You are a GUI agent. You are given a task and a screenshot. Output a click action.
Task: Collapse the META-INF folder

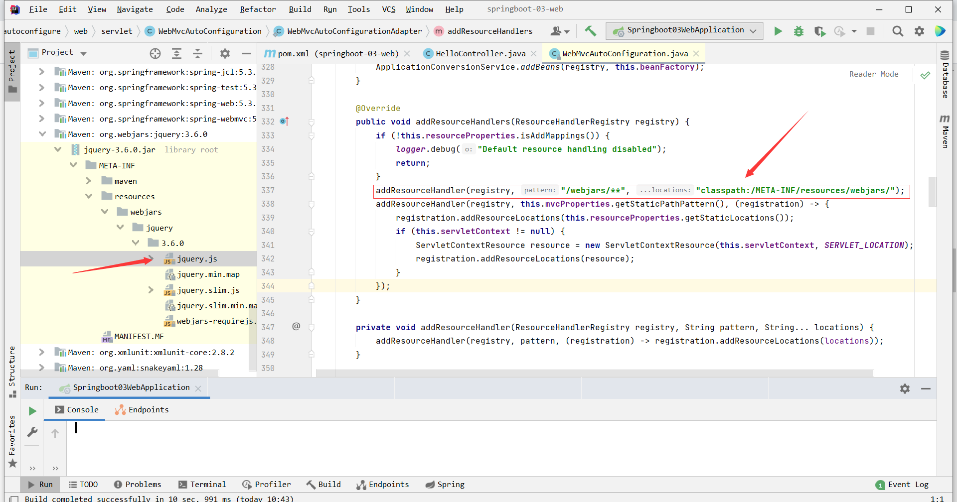(x=73, y=165)
